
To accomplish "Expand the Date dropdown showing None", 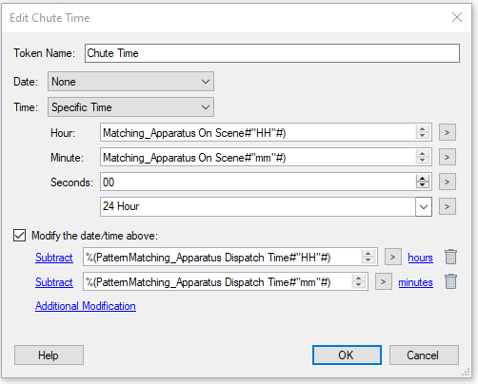I will click(x=130, y=82).
